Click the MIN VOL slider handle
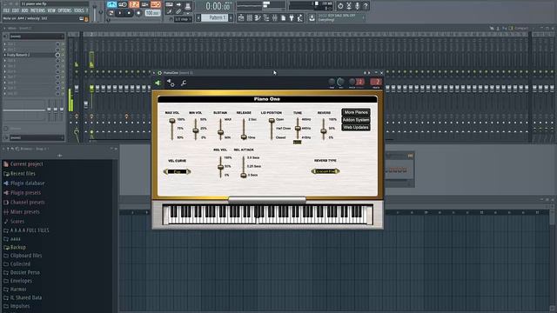 click(x=195, y=131)
